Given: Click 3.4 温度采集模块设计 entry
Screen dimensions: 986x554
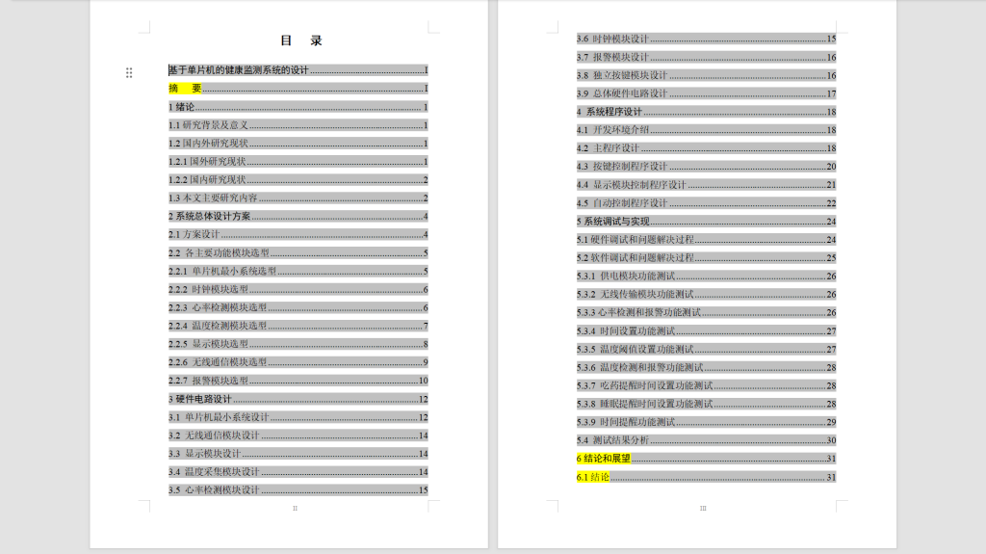Looking at the screenshot, I should click(x=215, y=472).
